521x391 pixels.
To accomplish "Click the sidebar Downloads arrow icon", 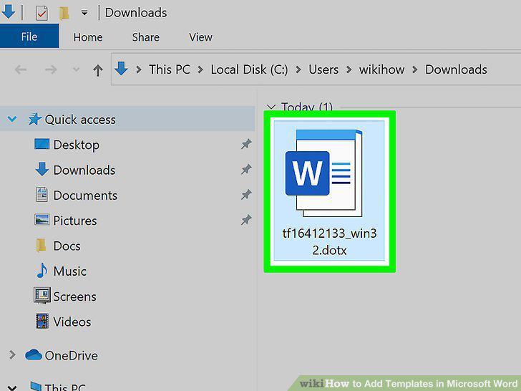I will (x=42, y=169).
